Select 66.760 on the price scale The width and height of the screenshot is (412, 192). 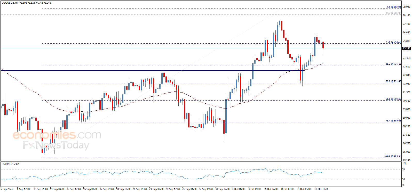407,143
